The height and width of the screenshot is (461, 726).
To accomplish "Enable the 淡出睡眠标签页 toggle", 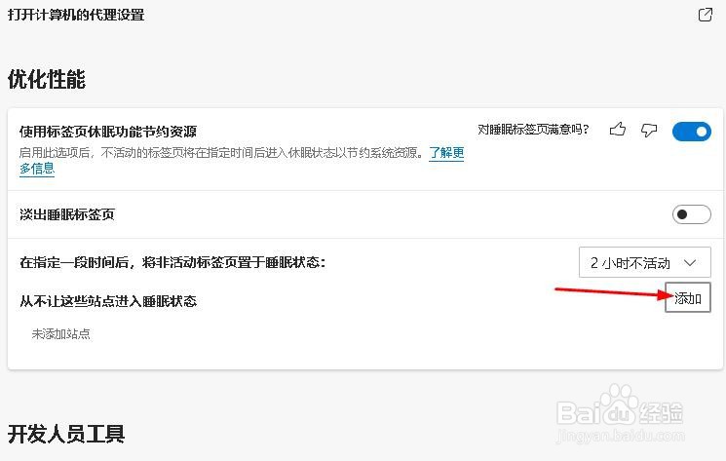I will (692, 214).
